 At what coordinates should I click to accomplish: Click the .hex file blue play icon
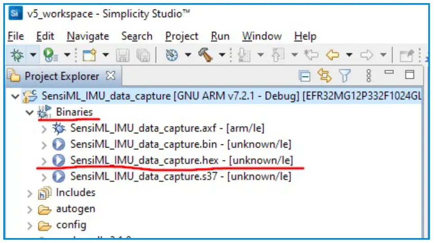59,160
